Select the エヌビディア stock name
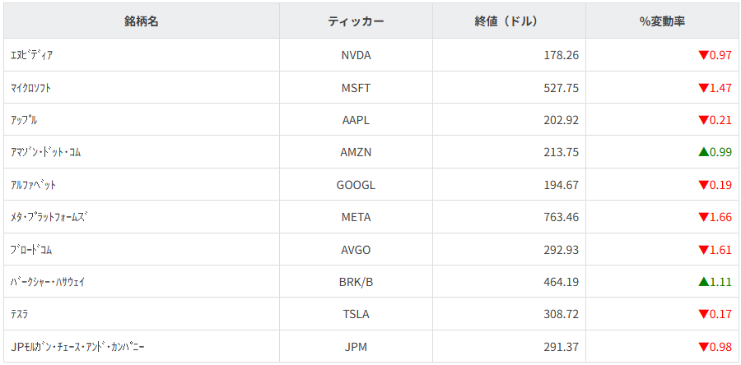The image size is (741, 365). [32, 55]
